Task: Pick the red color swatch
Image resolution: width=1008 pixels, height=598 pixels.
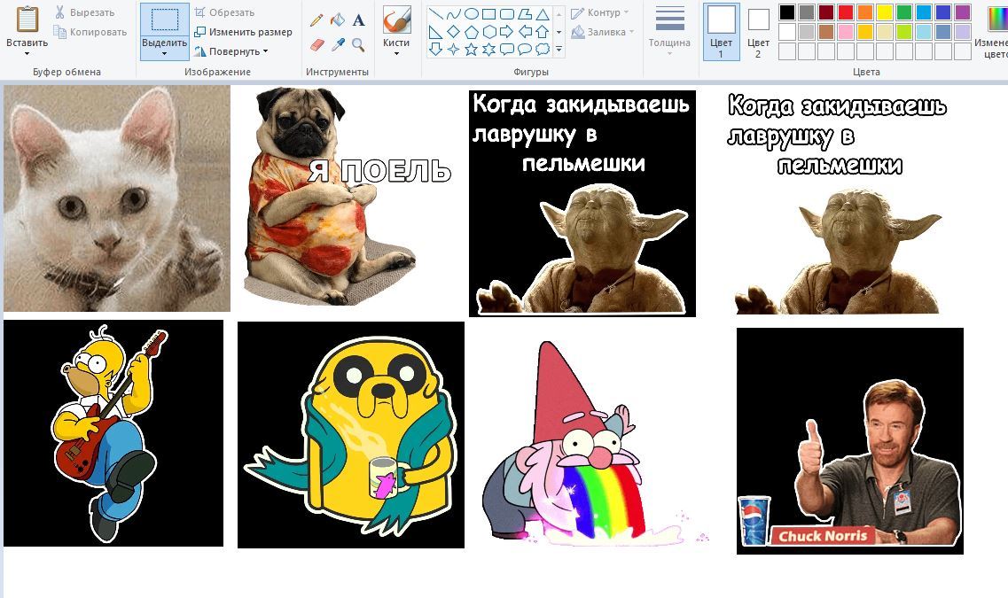Action: tap(845, 12)
